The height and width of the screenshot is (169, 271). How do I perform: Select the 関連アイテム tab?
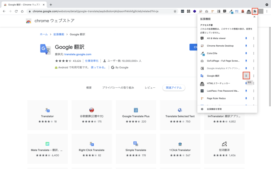174,88
